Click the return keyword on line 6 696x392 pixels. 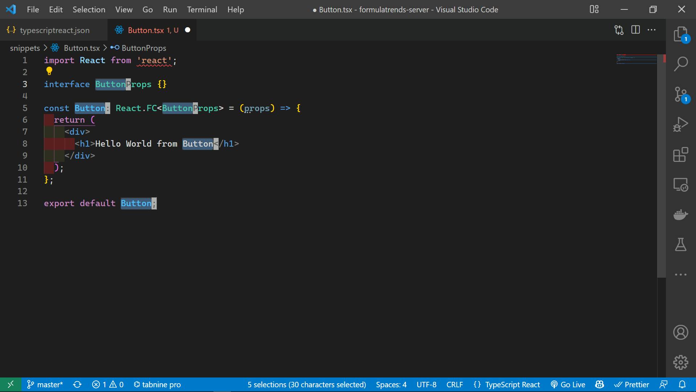click(69, 120)
